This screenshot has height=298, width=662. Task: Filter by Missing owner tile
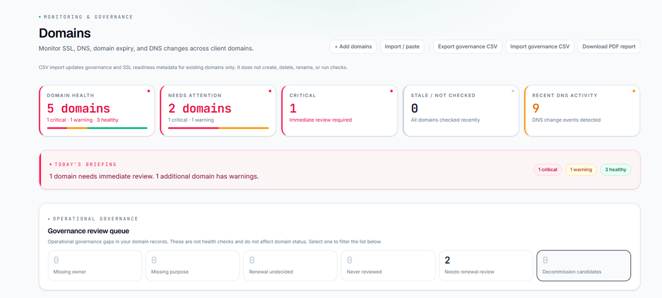click(x=95, y=266)
